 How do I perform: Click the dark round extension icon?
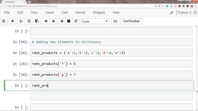click(188, 6)
